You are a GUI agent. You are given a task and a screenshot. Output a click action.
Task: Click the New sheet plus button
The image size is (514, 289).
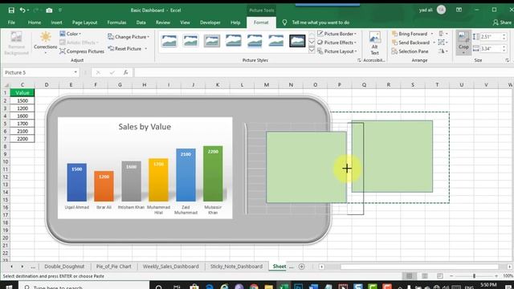[x=302, y=267]
